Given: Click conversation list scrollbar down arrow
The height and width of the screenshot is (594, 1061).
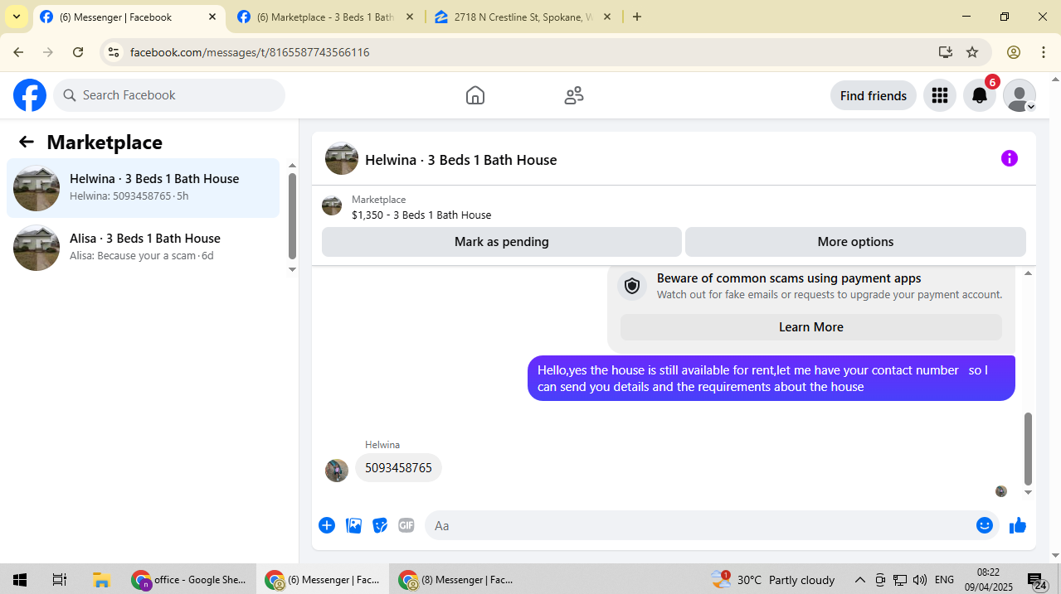Looking at the screenshot, I should coord(292,269).
